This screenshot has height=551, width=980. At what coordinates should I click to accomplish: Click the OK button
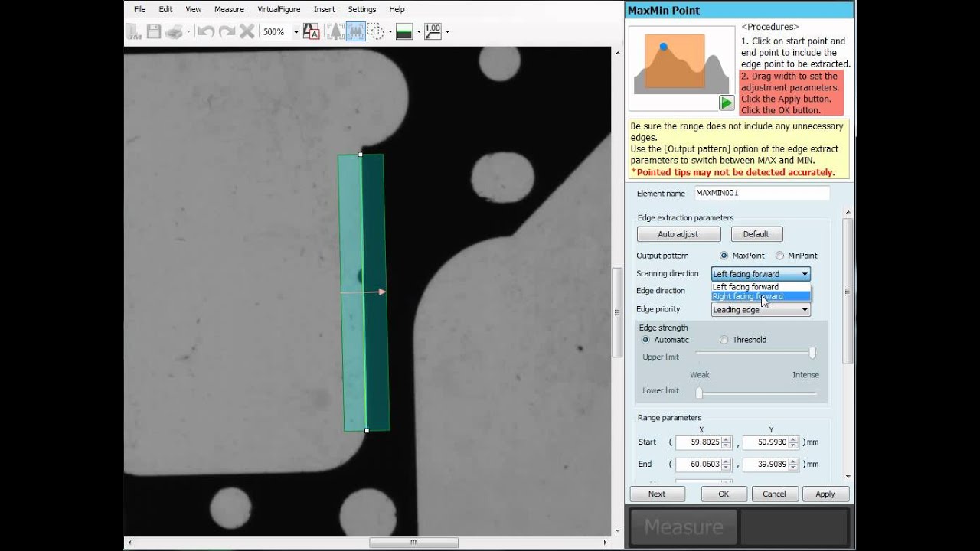(x=724, y=494)
